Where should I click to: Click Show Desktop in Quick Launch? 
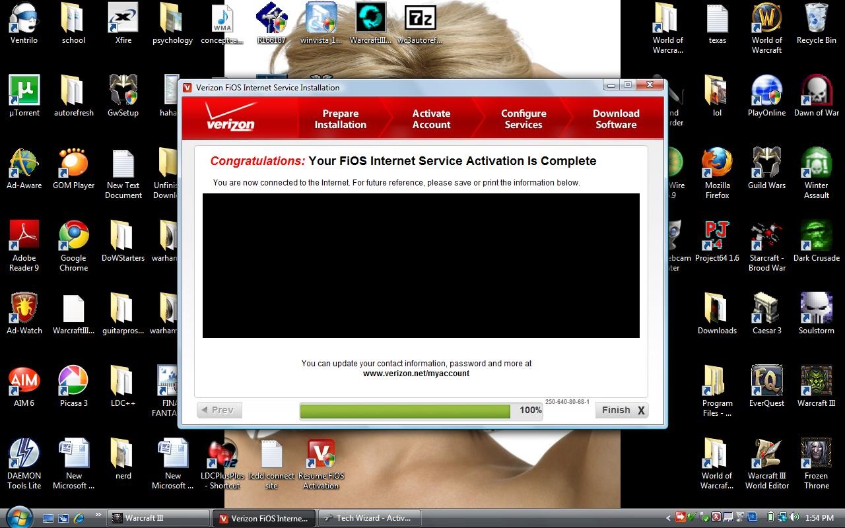tap(48, 518)
